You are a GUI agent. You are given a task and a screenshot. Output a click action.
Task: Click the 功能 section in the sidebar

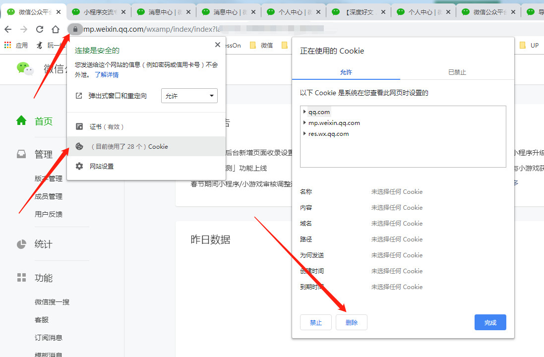click(43, 278)
